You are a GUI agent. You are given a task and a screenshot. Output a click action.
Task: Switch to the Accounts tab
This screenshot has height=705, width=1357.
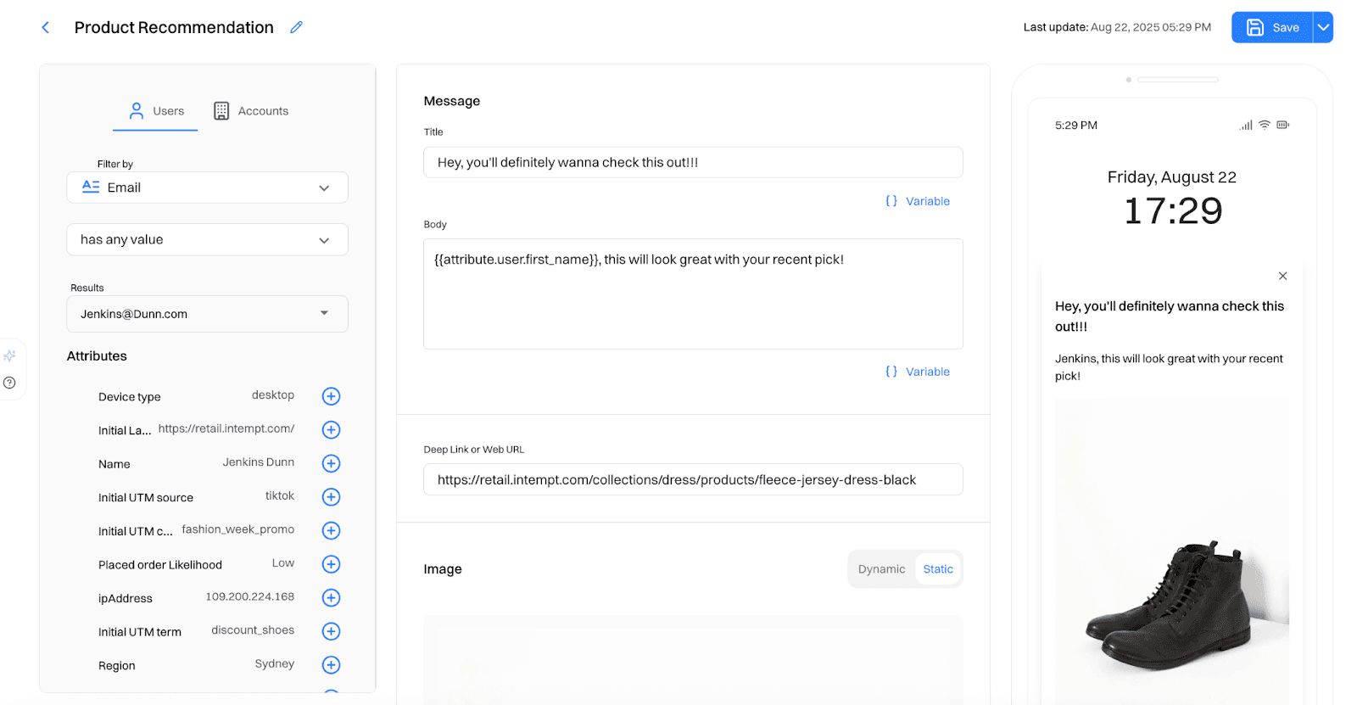pos(251,111)
